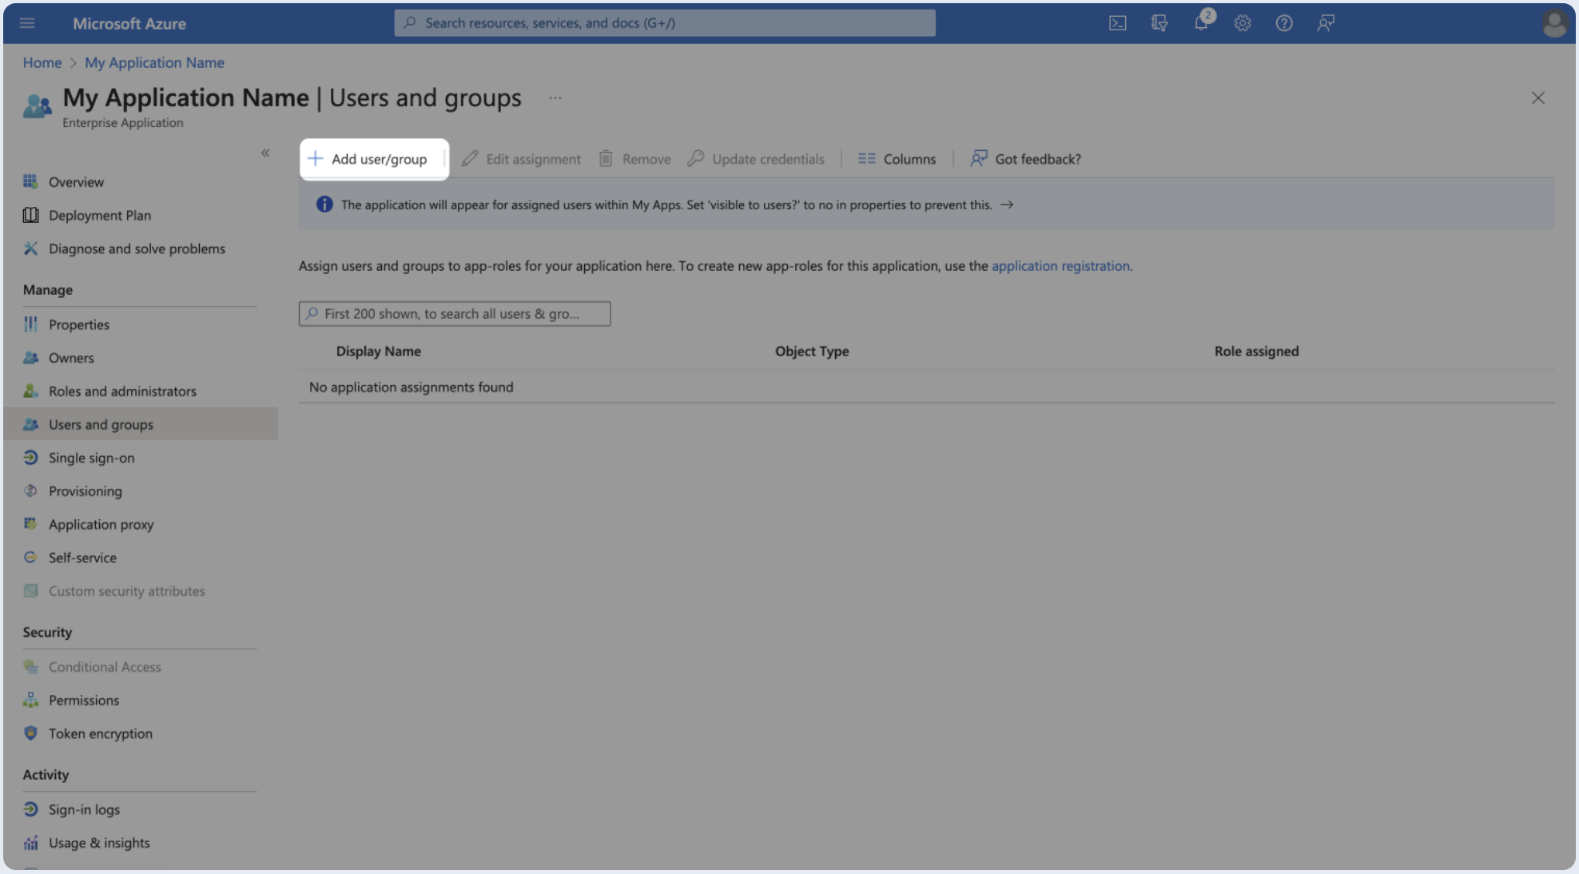Viewport: 1579px width, 874px height.
Task: Open the notifications bell
Action: coord(1201,22)
